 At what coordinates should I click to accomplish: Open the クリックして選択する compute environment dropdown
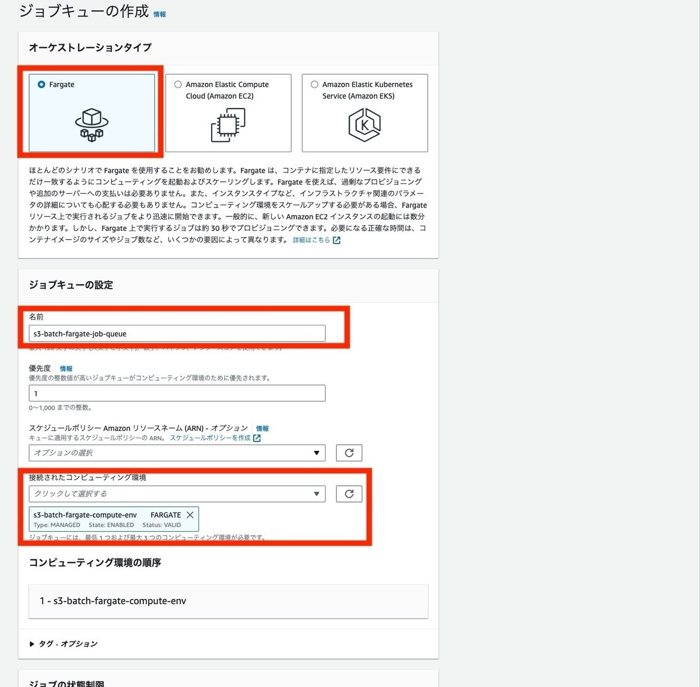(x=177, y=493)
